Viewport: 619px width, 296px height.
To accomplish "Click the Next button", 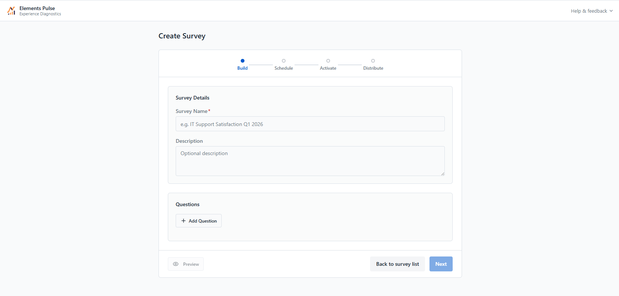I will tap(441, 264).
